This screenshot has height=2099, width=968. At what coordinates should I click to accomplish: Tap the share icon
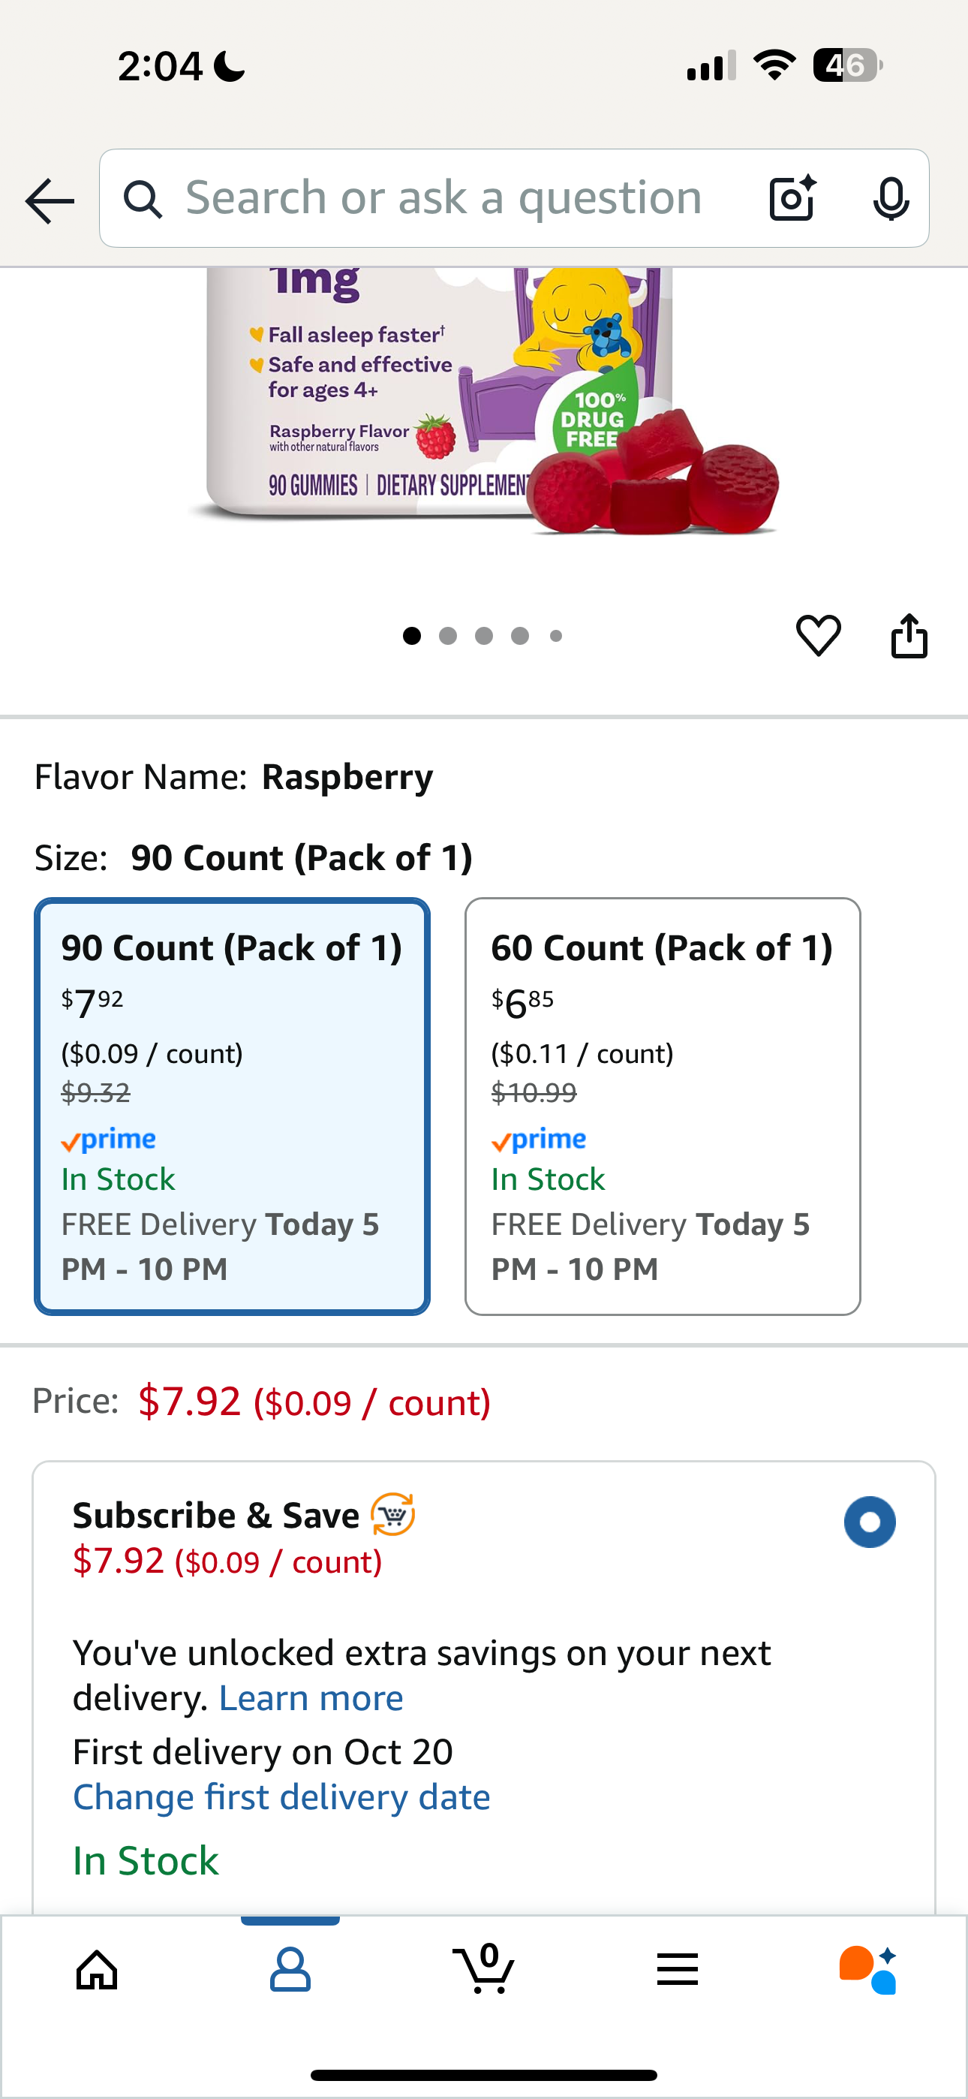[x=909, y=636]
